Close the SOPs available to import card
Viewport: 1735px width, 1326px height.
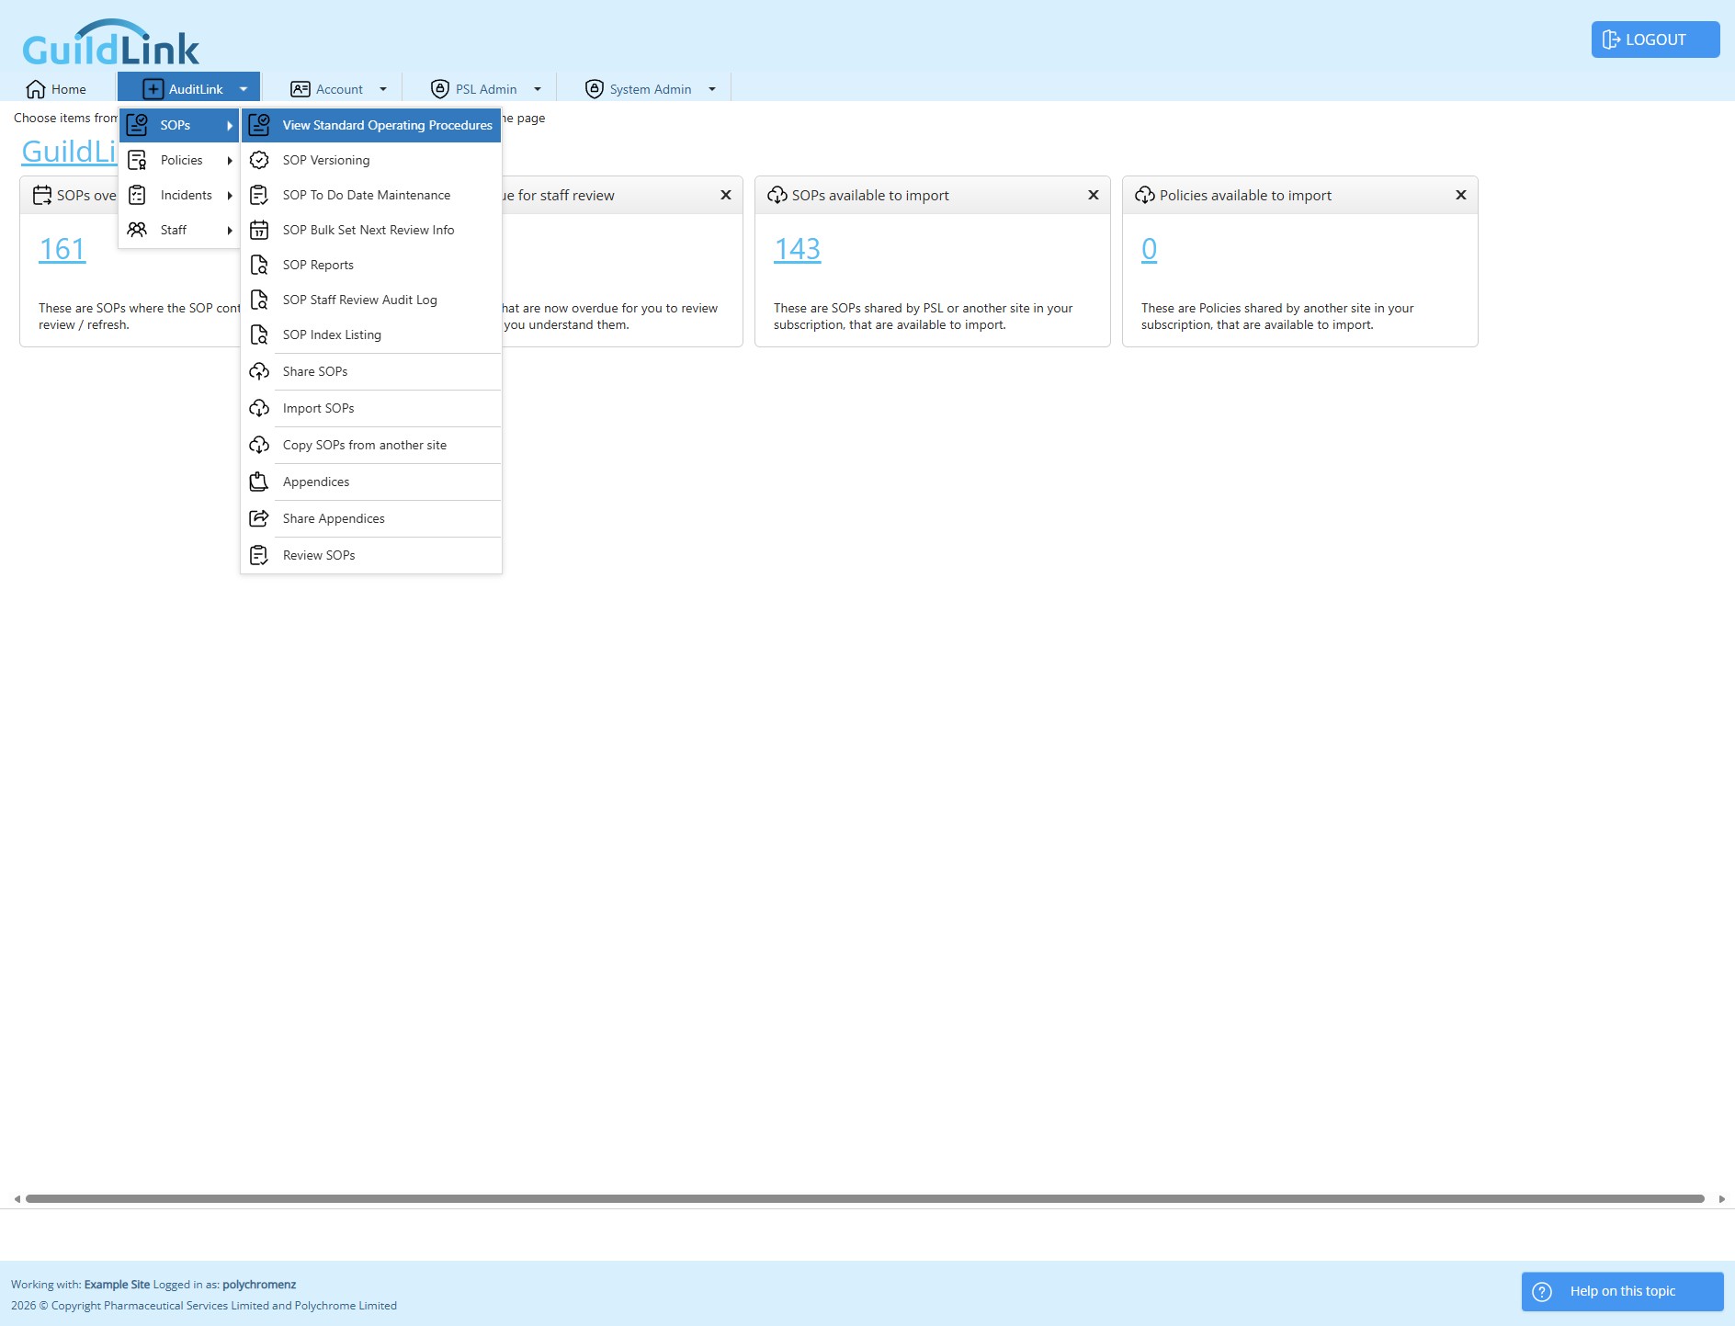[1094, 195]
